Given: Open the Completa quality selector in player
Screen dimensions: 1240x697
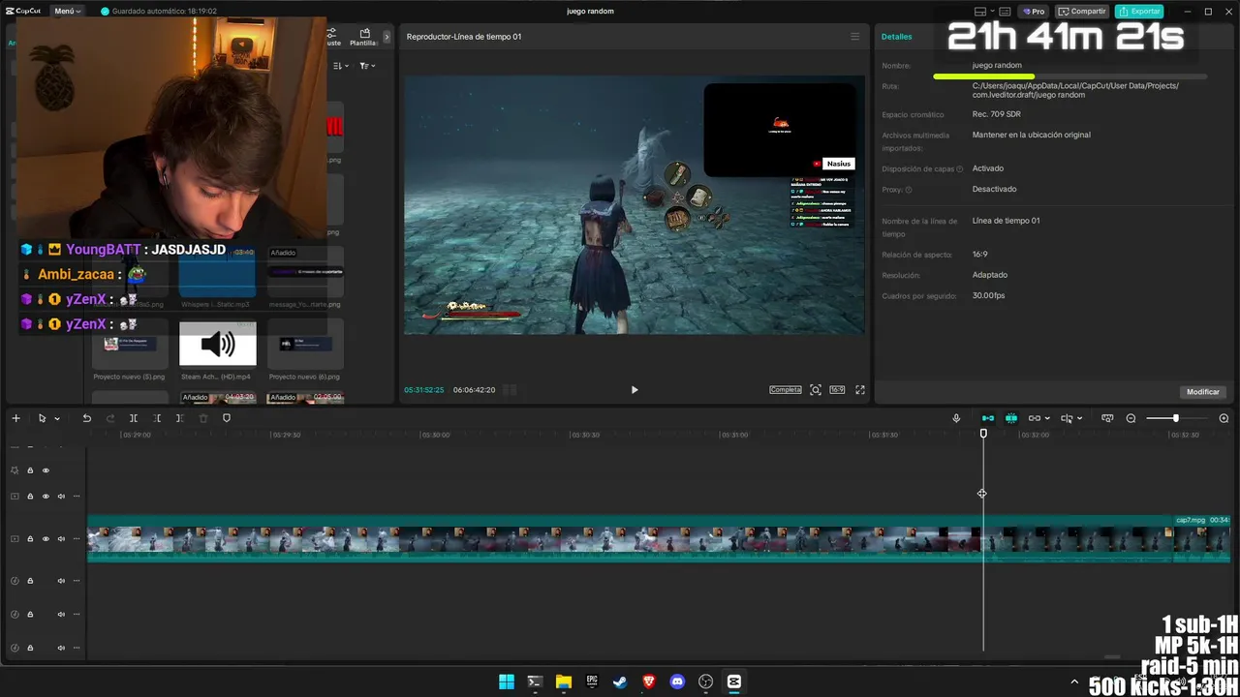Looking at the screenshot, I should click(786, 389).
